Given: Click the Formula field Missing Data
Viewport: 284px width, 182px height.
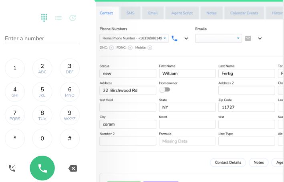Looking at the screenshot, I should [187, 141].
